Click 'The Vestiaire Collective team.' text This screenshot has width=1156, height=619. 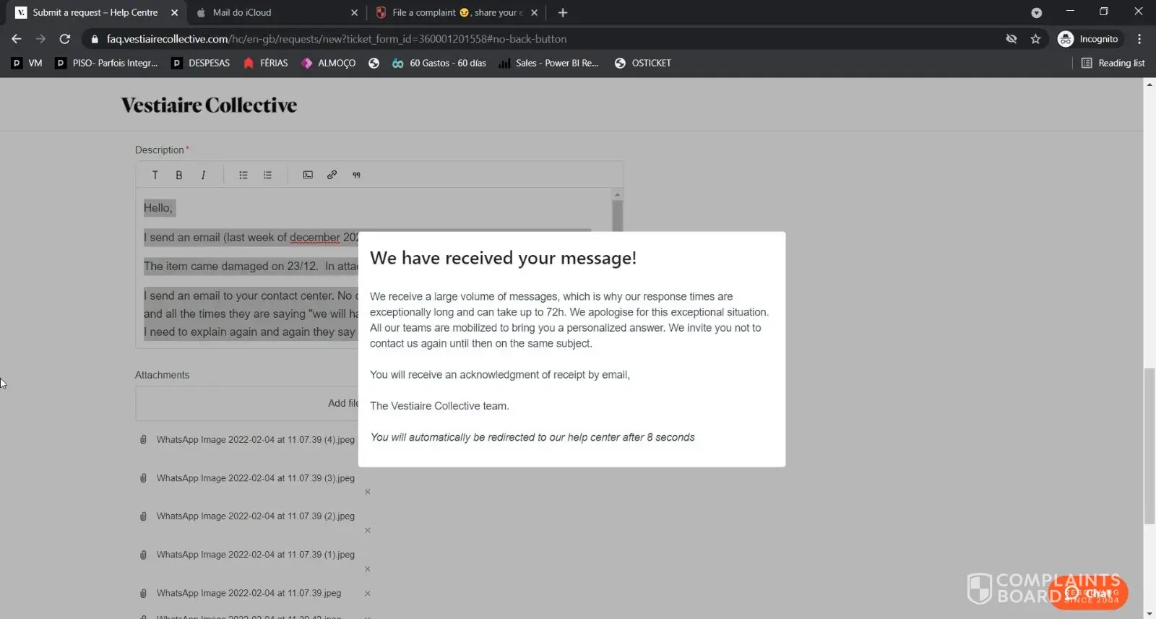point(439,406)
